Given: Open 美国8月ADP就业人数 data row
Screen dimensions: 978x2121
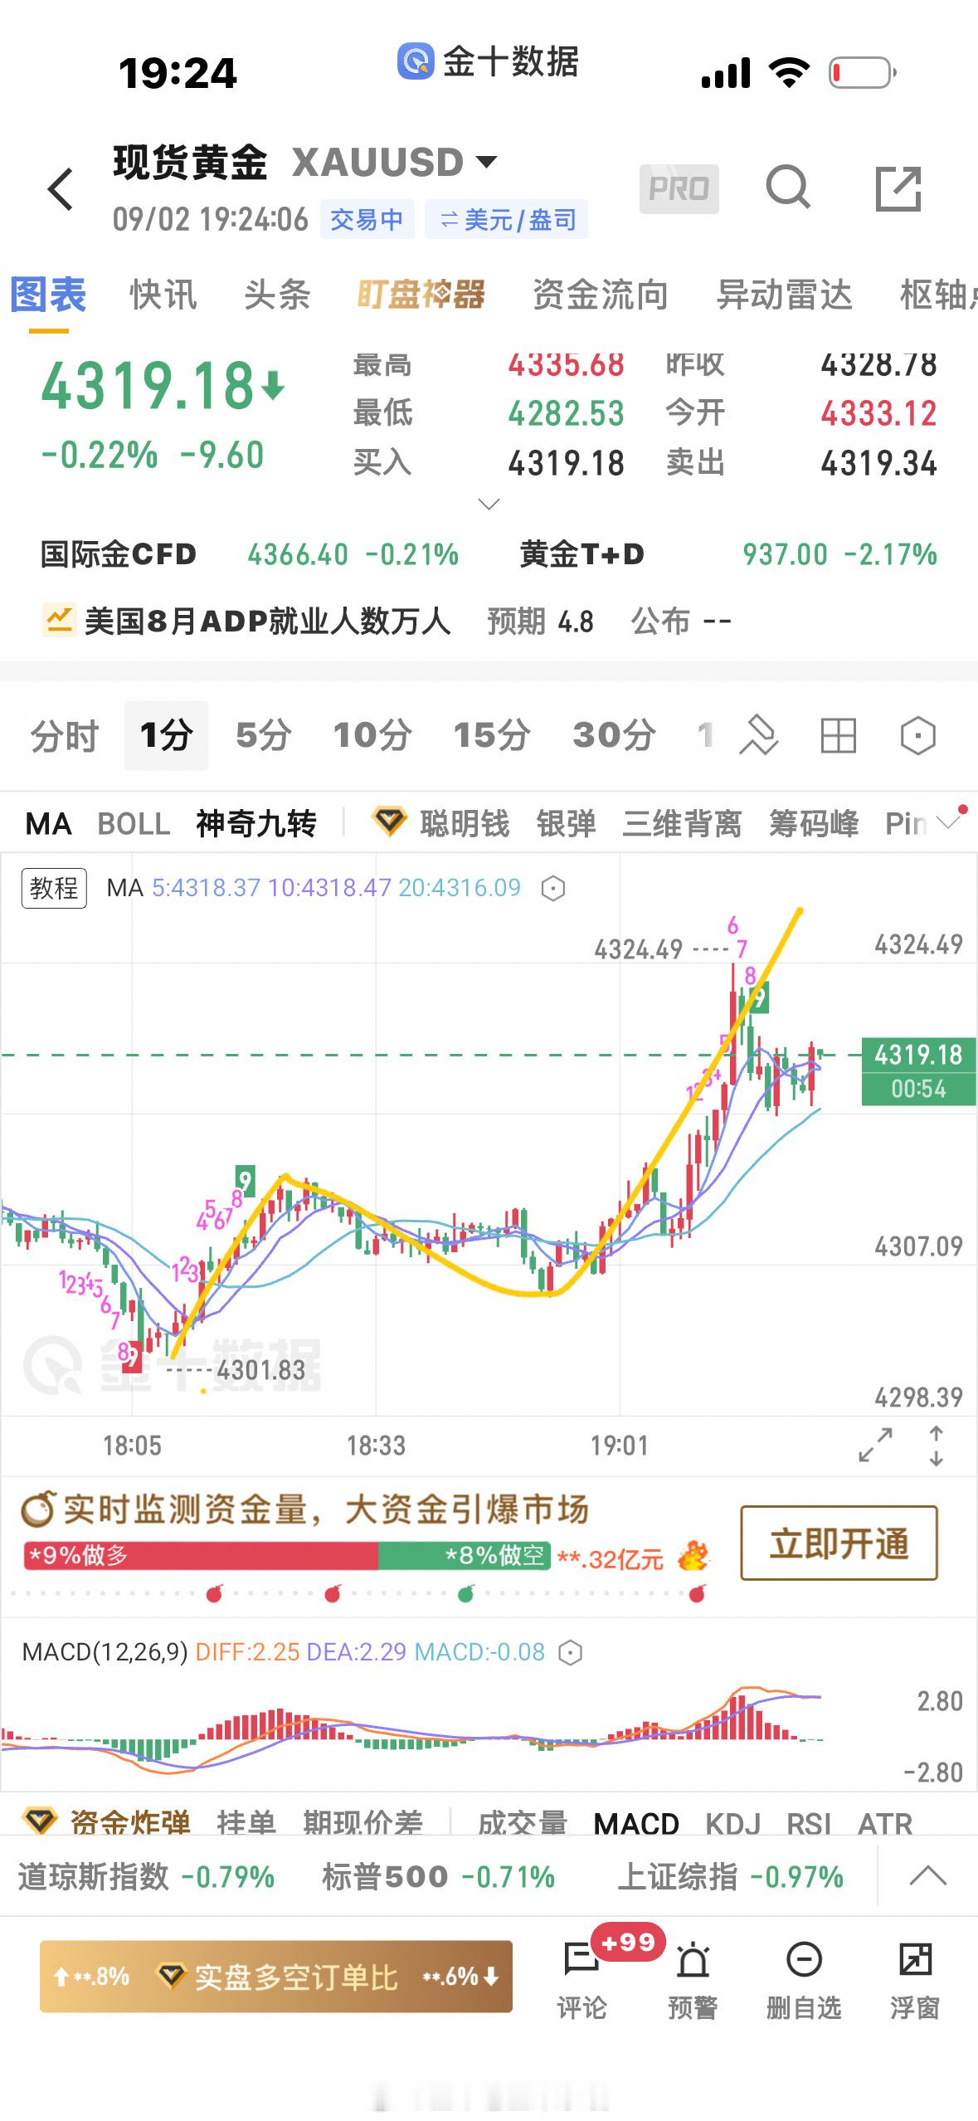Looking at the screenshot, I should [x=387, y=621].
